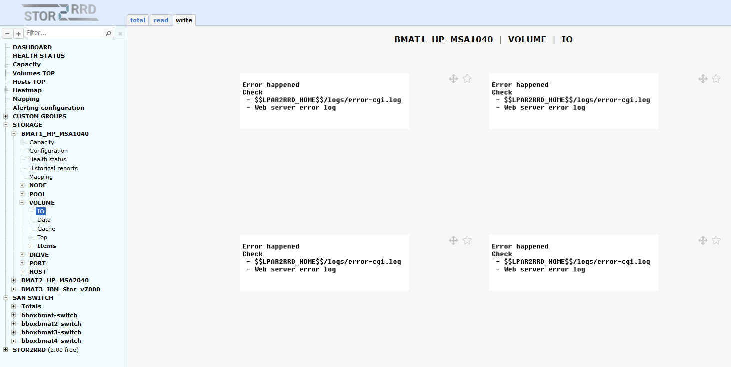This screenshot has height=367, width=731.
Task: Expand the HOST branch
Action: [22, 272]
